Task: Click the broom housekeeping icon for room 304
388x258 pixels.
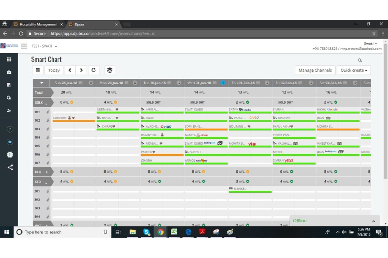Action: coord(48,217)
